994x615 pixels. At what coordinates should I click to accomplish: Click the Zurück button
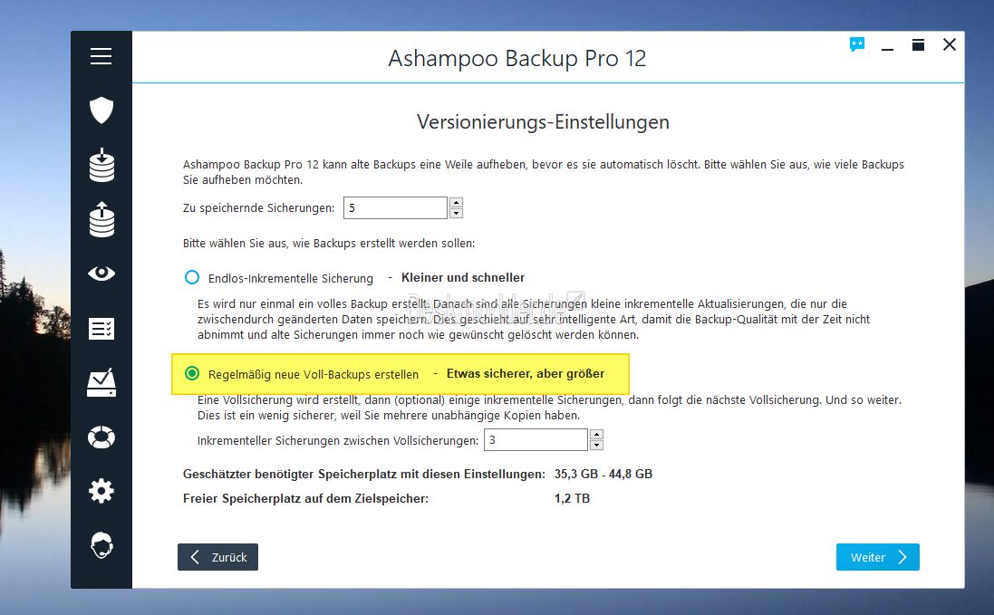click(217, 557)
